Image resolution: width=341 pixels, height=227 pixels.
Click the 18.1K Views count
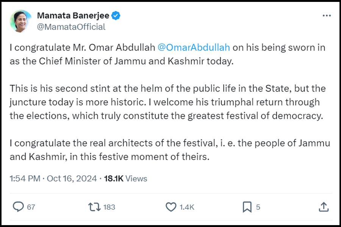(x=125, y=179)
